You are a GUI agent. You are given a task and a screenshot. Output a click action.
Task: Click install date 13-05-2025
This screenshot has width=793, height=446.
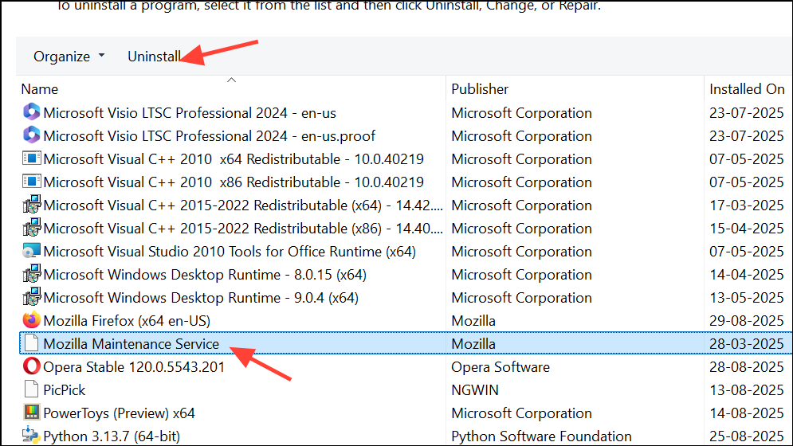point(747,298)
